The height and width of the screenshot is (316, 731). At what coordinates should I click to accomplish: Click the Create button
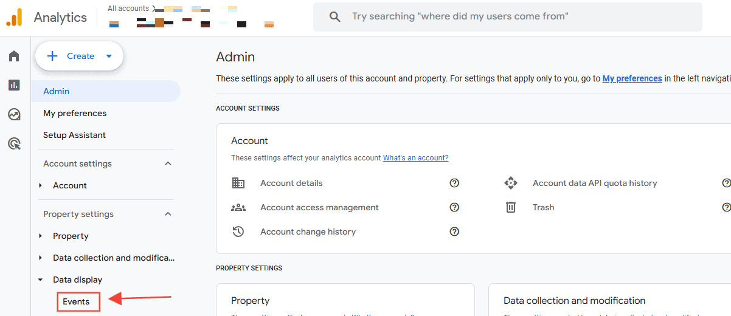click(x=80, y=56)
